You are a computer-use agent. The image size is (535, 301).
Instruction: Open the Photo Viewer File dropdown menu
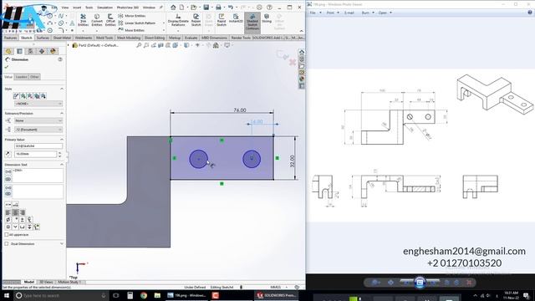click(315, 13)
